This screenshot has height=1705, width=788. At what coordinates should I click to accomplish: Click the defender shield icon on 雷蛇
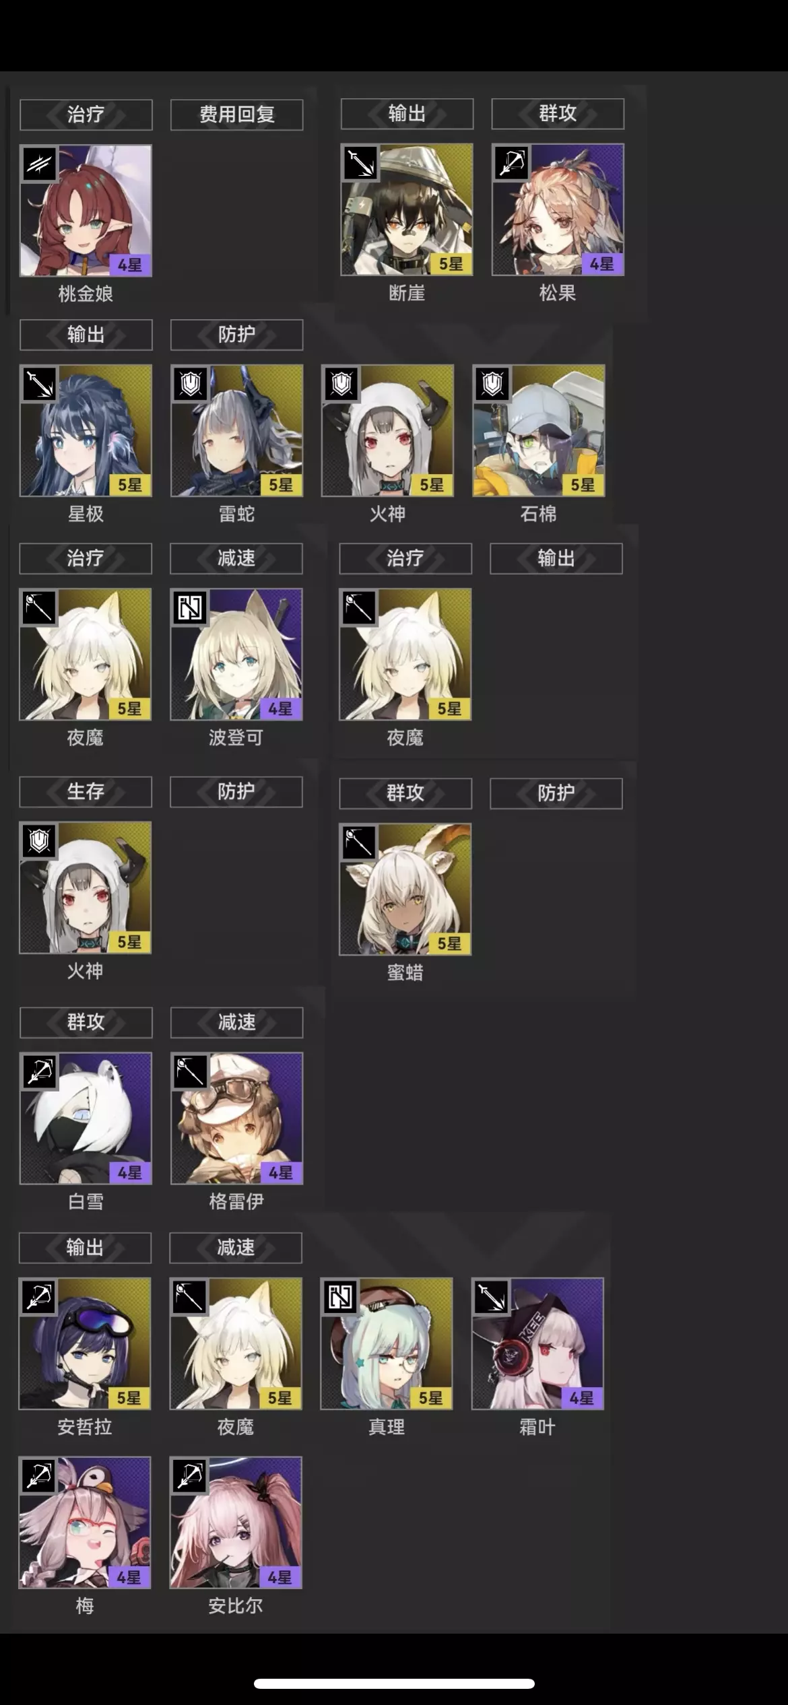[191, 384]
